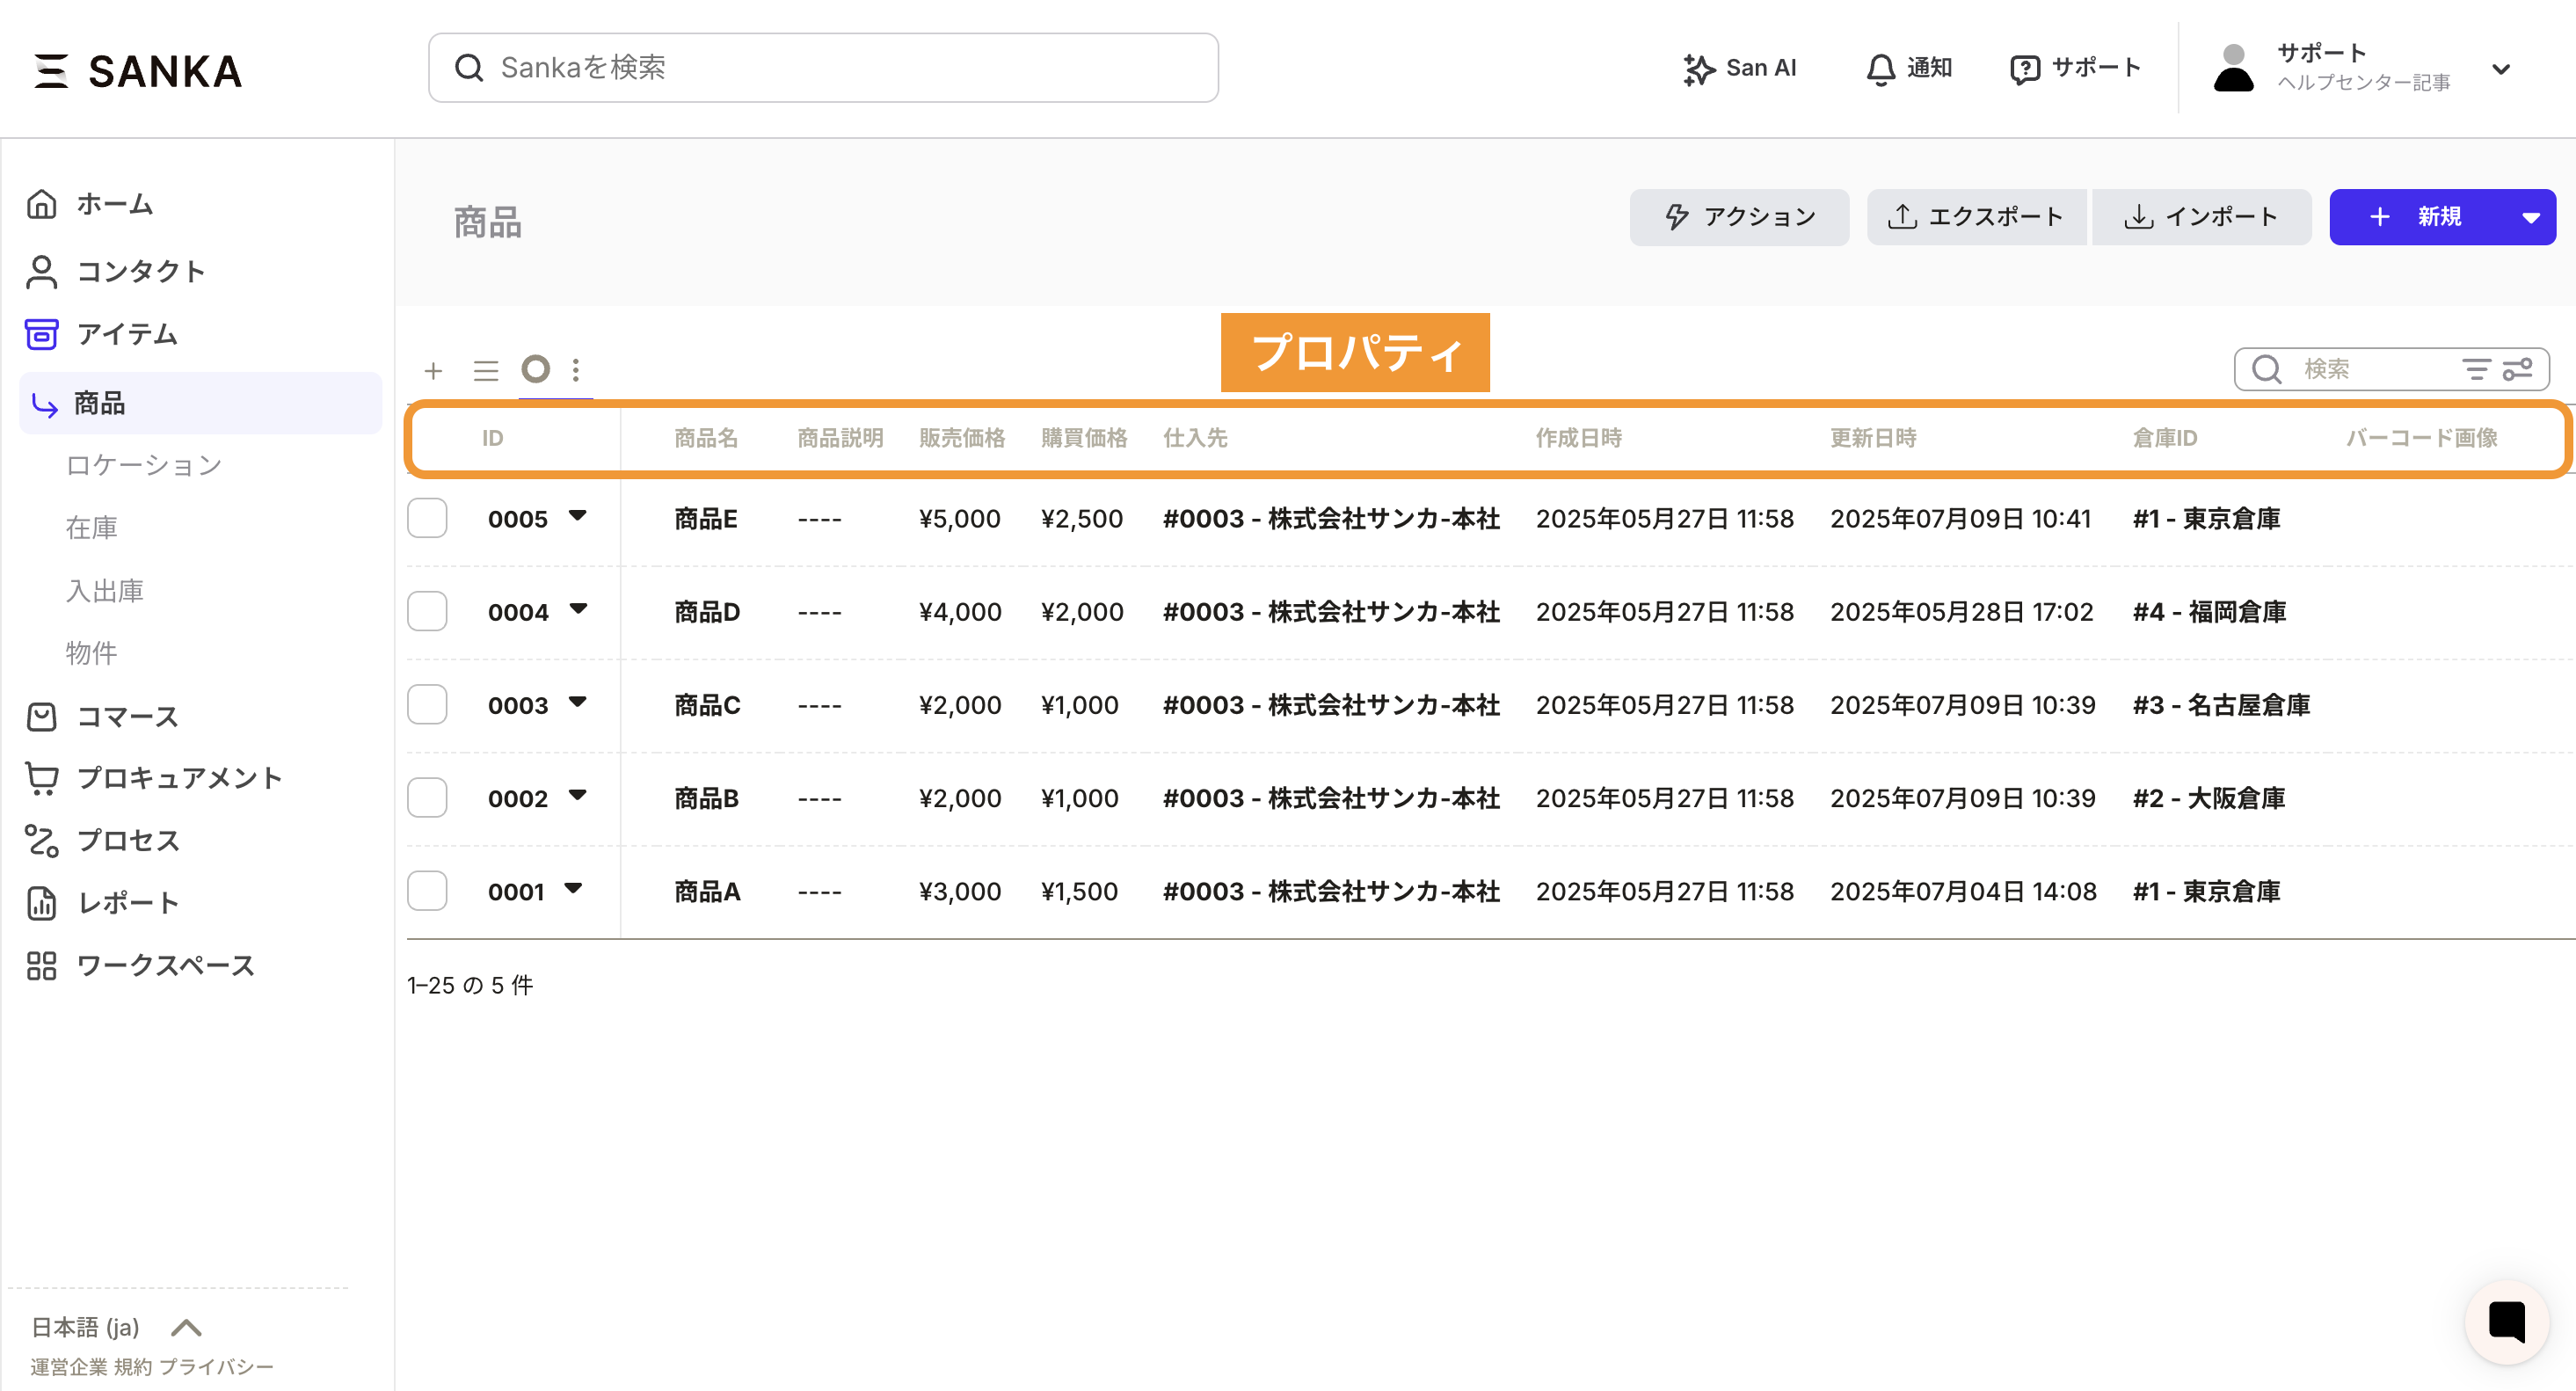Tick the checkbox for item 0001

(x=427, y=891)
